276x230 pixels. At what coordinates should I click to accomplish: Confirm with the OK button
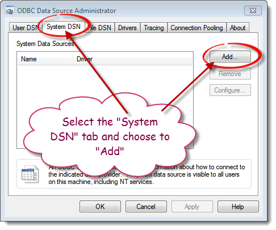(x=100, y=207)
